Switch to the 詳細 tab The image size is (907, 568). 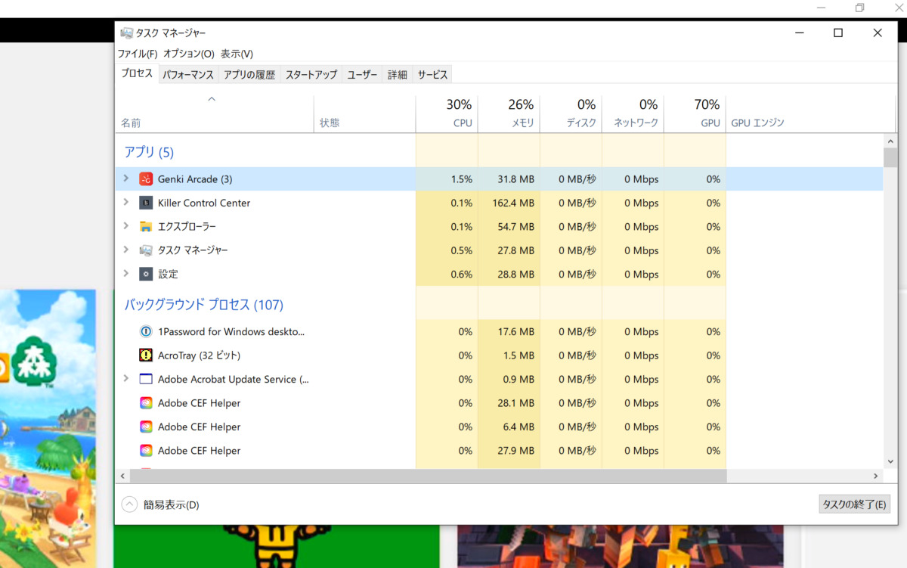coord(398,75)
